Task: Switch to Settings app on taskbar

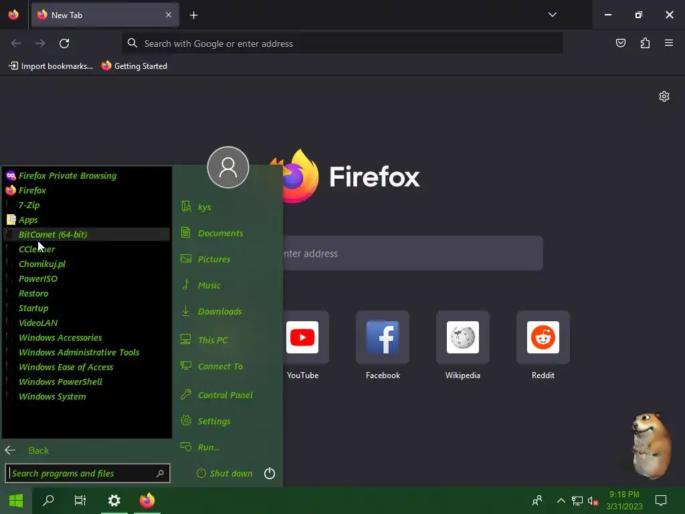Action: click(114, 501)
